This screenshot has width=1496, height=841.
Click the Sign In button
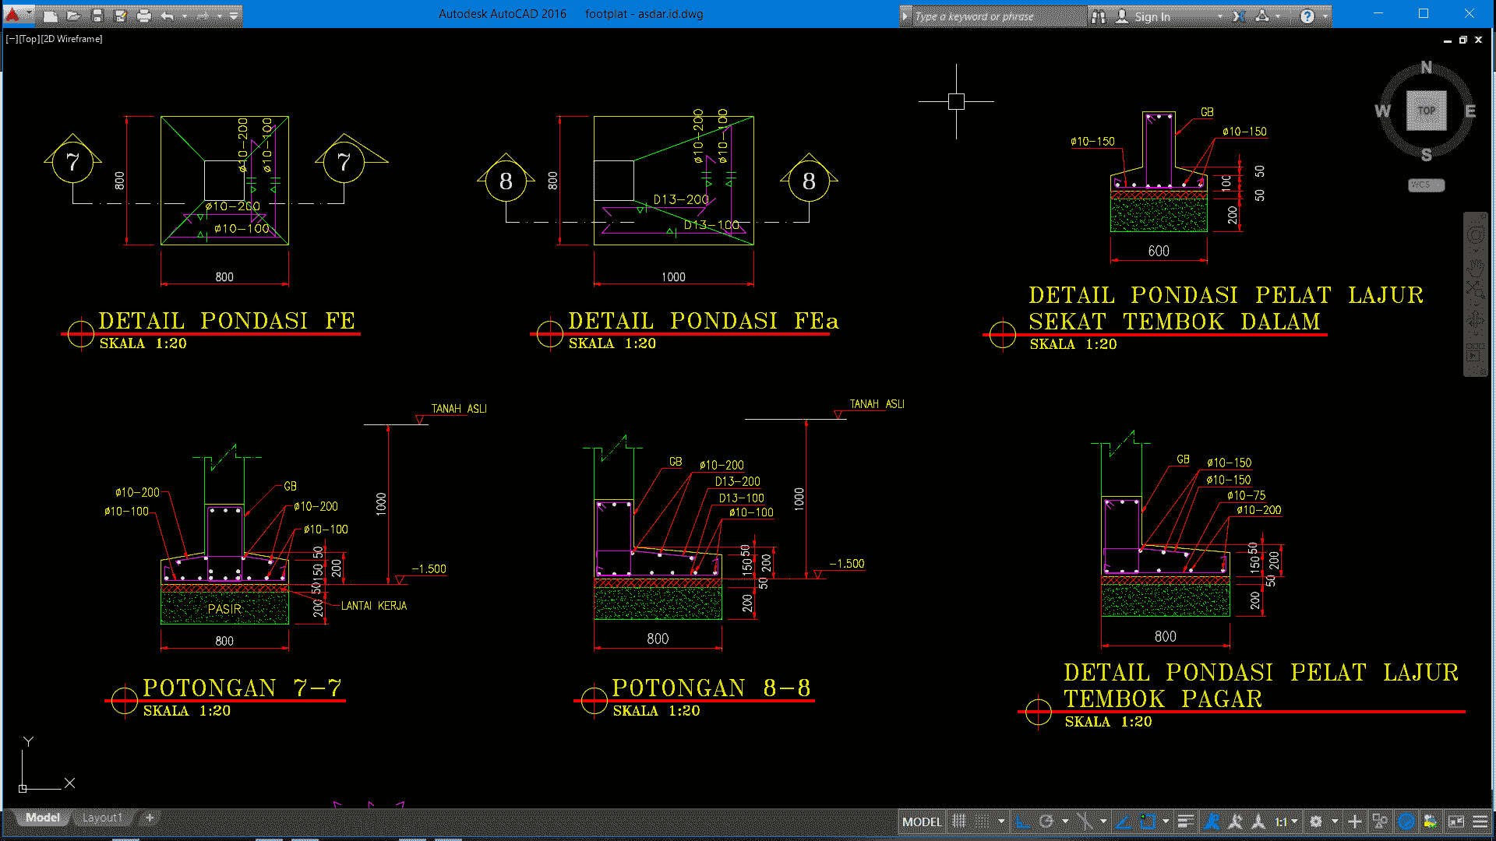[x=1144, y=16]
